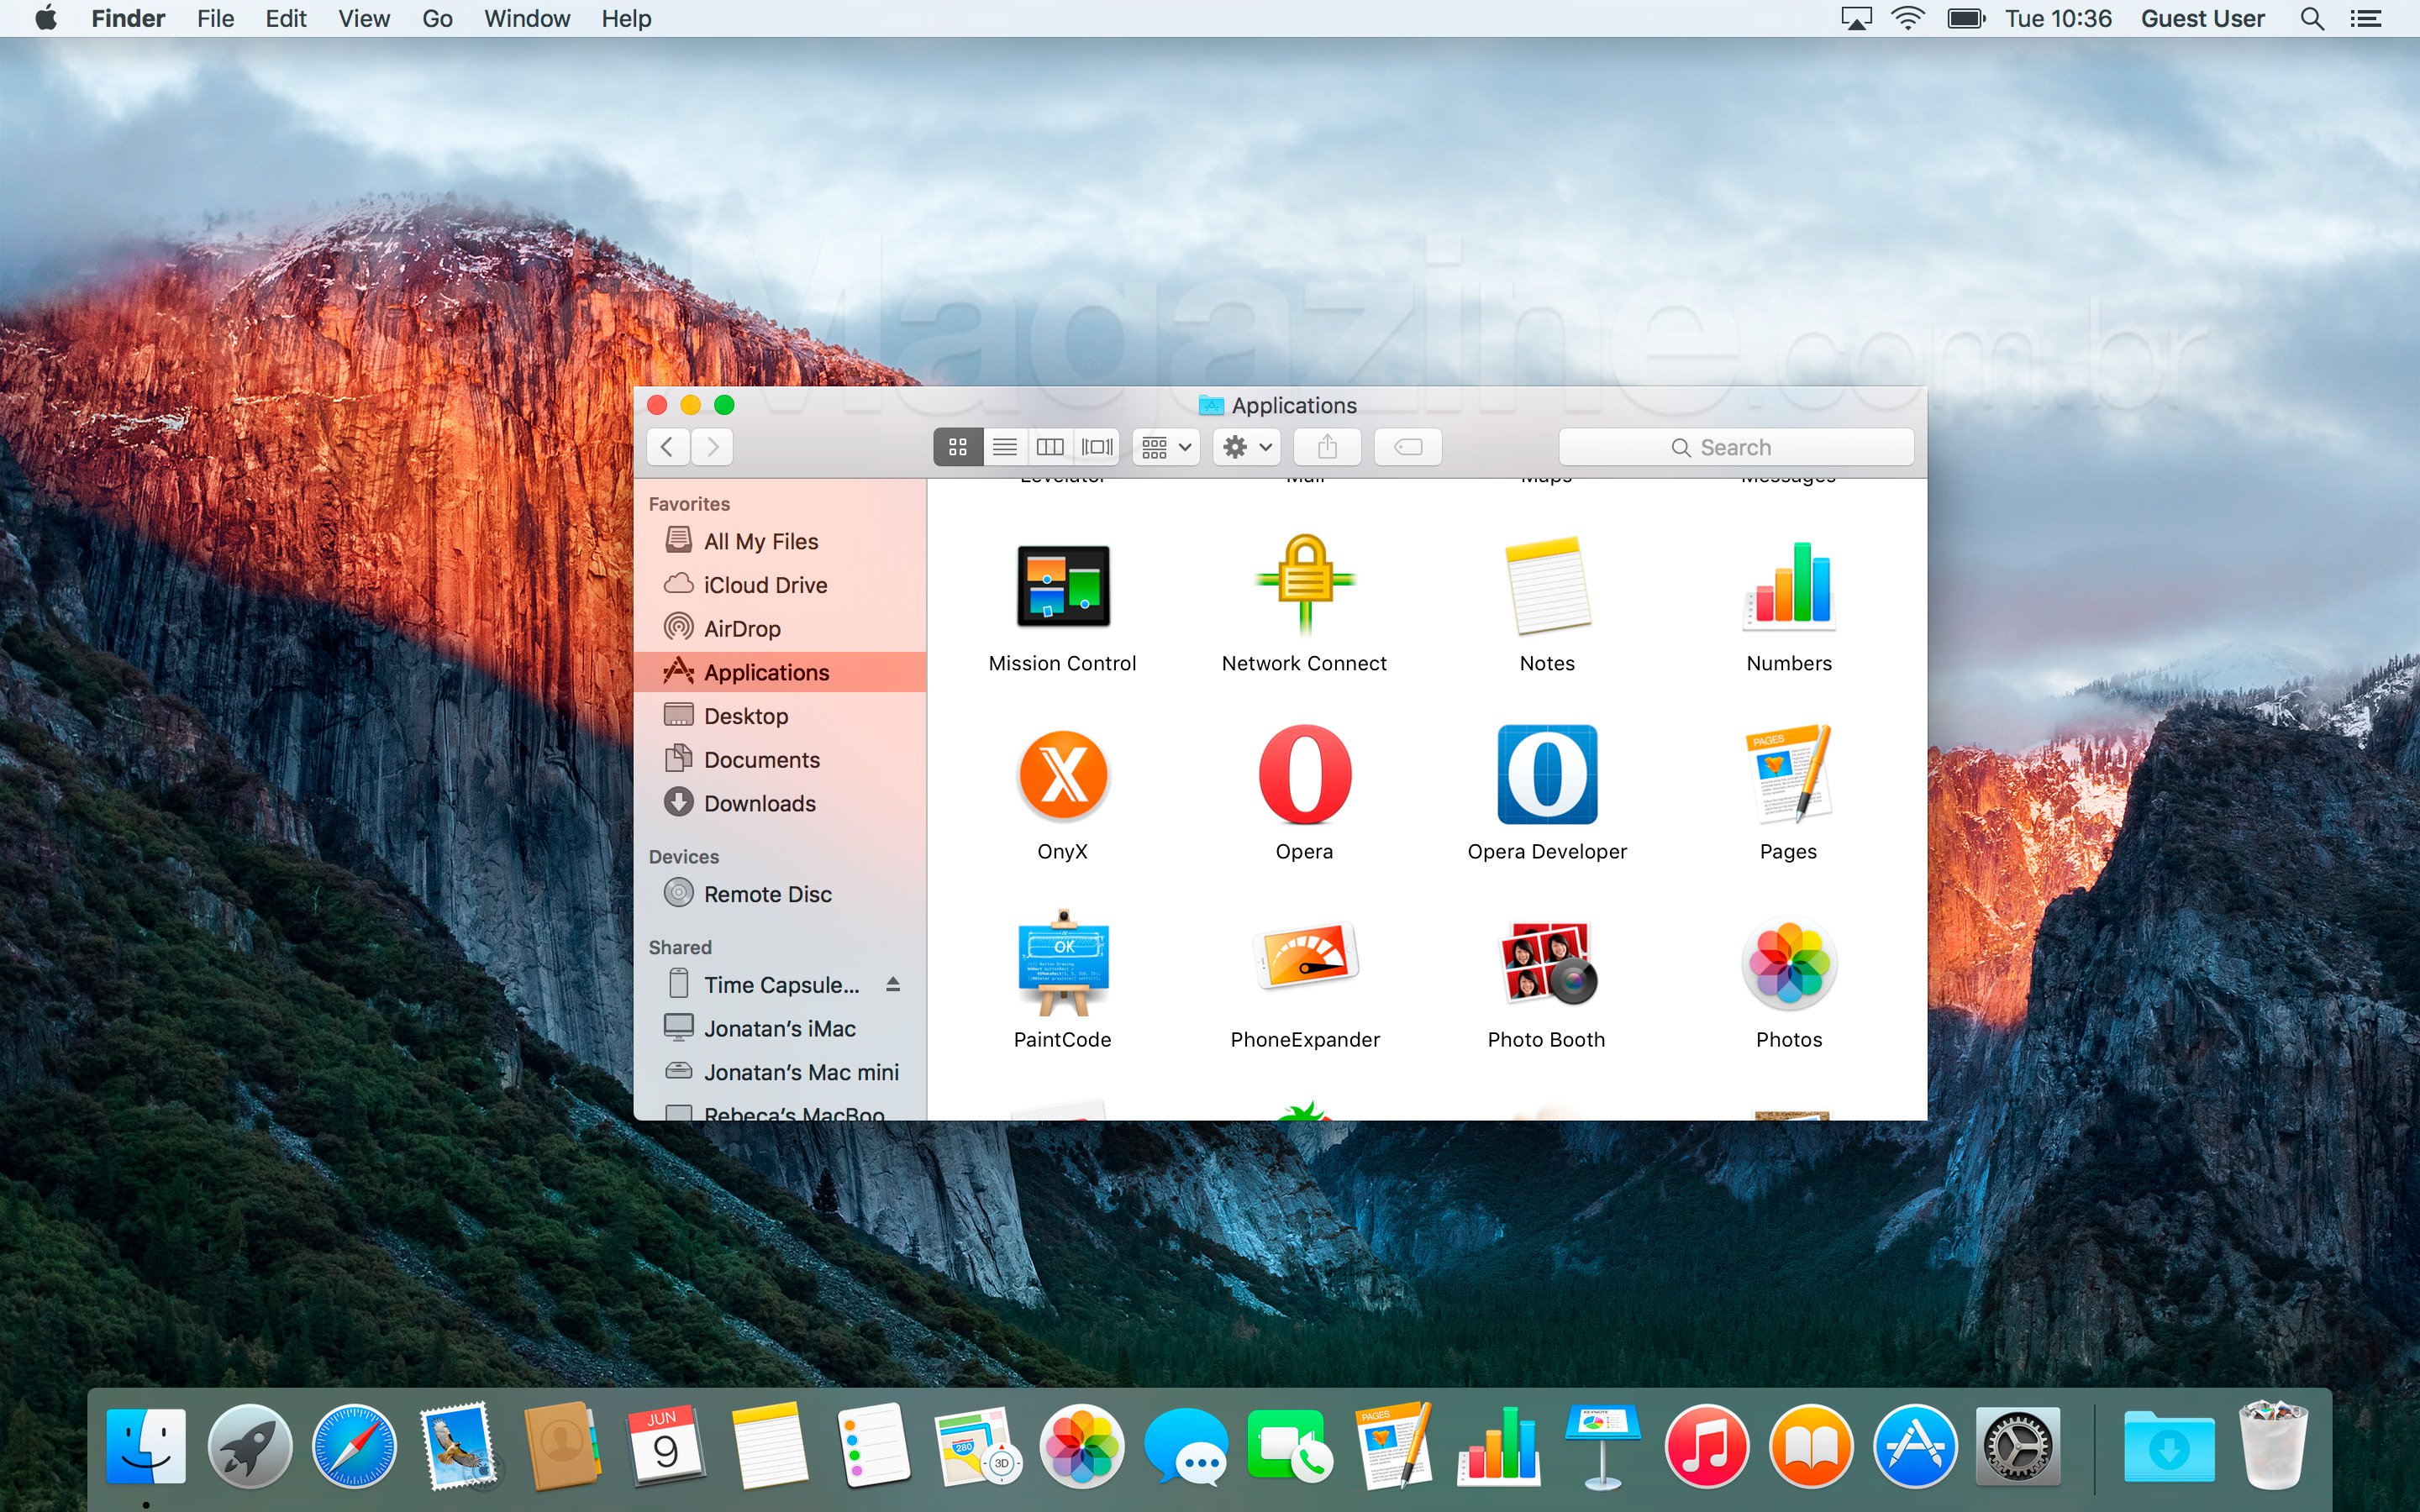Open action gear menu dropdown
The image size is (2420, 1512).
(x=1248, y=446)
